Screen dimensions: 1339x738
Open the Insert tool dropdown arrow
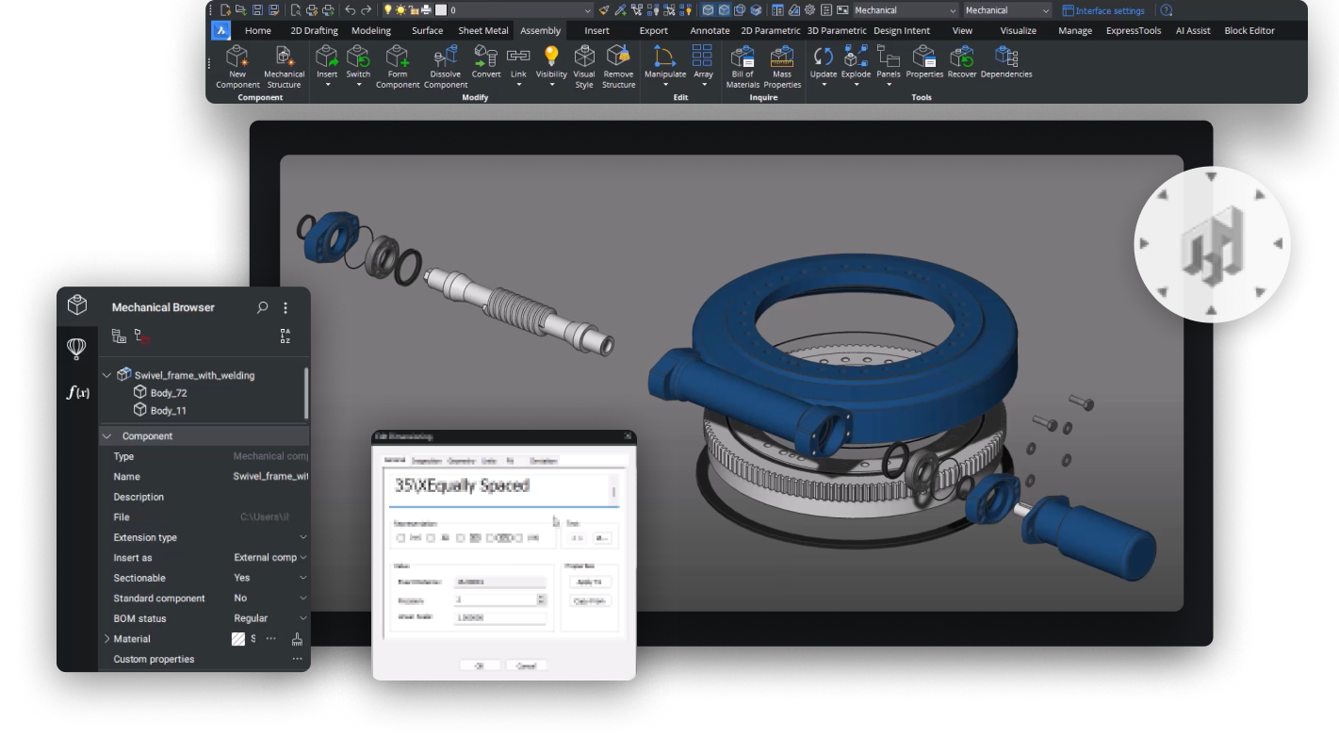[327, 85]
